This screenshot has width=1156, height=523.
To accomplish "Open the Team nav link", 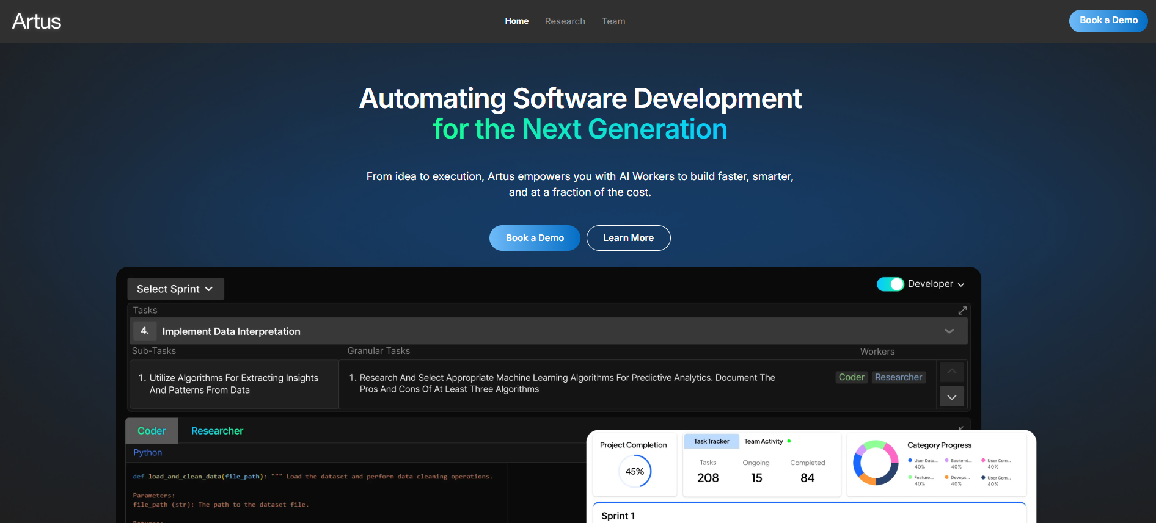I will pos(613,21).
